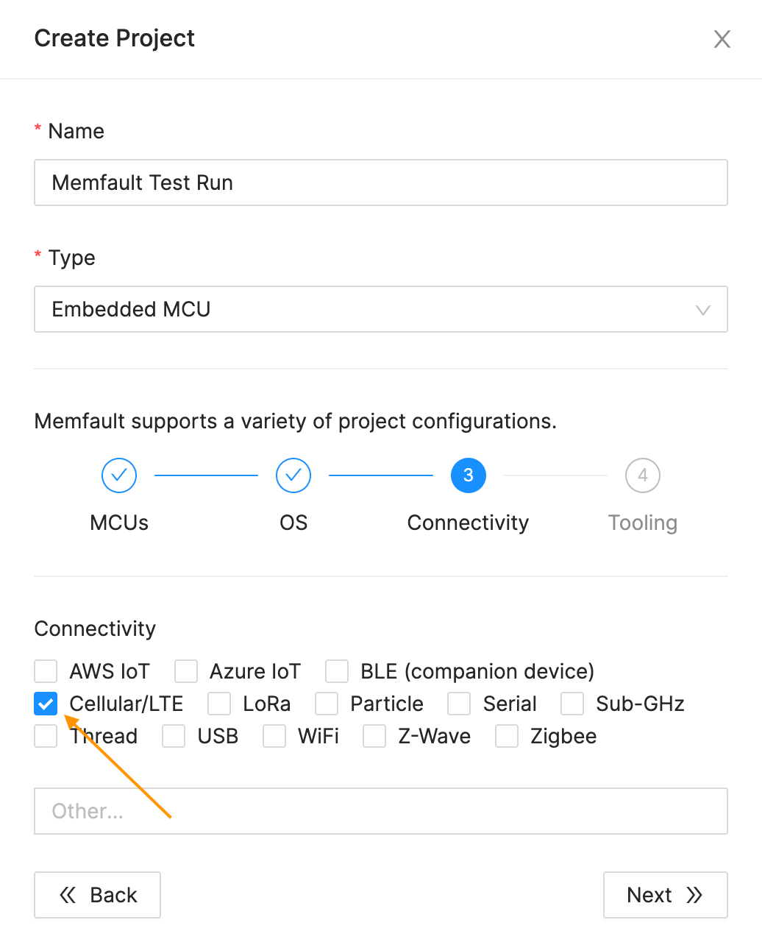The width and height of the screenshot is (762, 945).
Task: Tick the BLE (companion device) checkbox
Action: click(337, 671)
